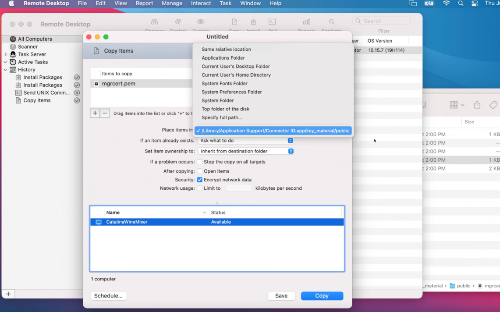Image resolution: width=500 pixels, height=312 pixels.
Task: Click the Search filter field
Action: coord(381,21)
